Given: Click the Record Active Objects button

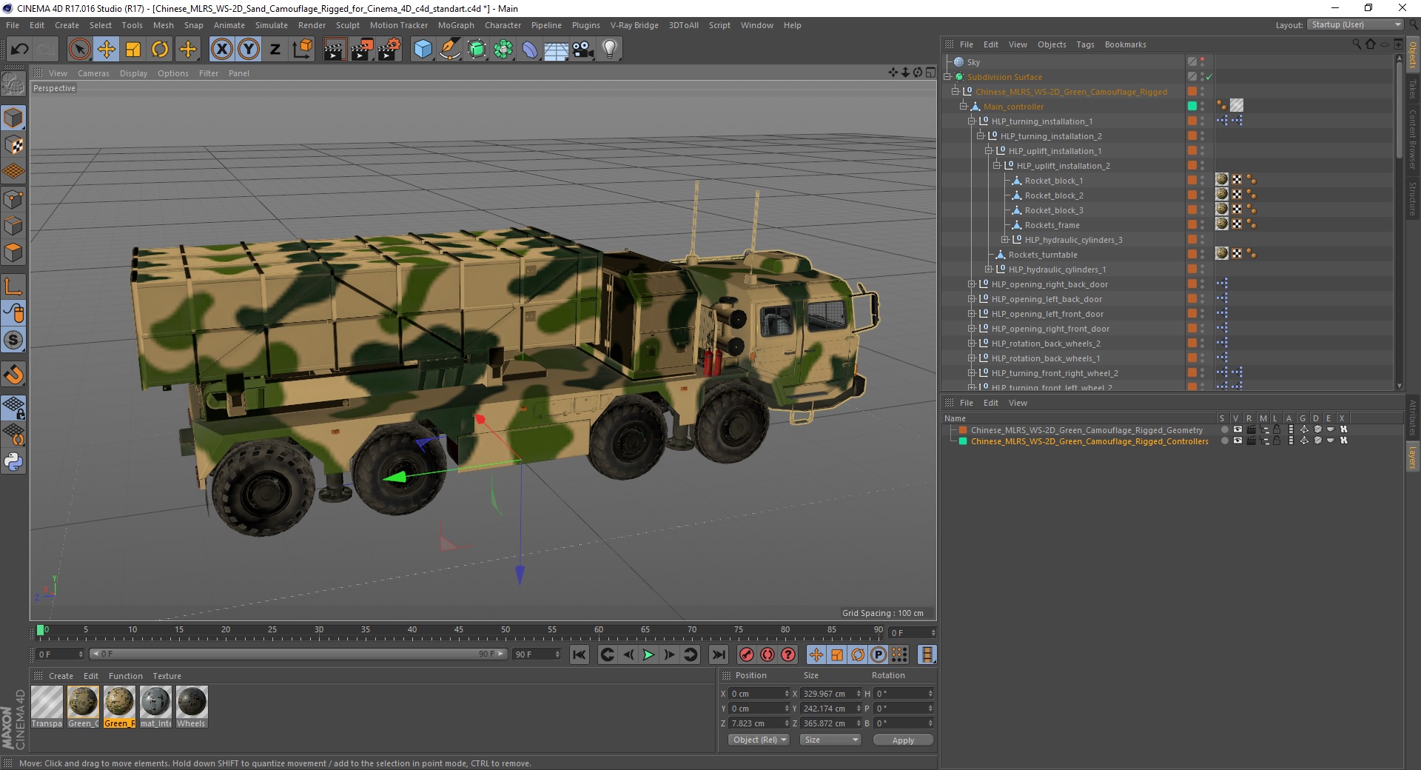Looking at the screenshot, I should 747,654.
